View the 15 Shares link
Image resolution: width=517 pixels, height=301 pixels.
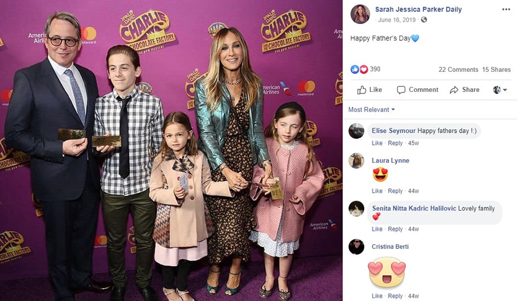[x=496, y=70]
